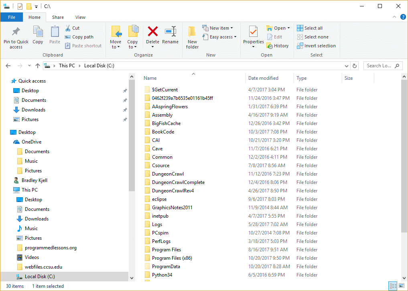Open the address bar history dropdown
Viewport: 408px width, 291px height.
tap(347, 66)
